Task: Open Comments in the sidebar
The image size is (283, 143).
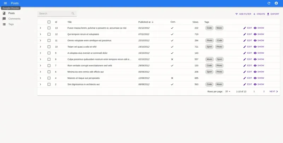Action: coord(14,19)
